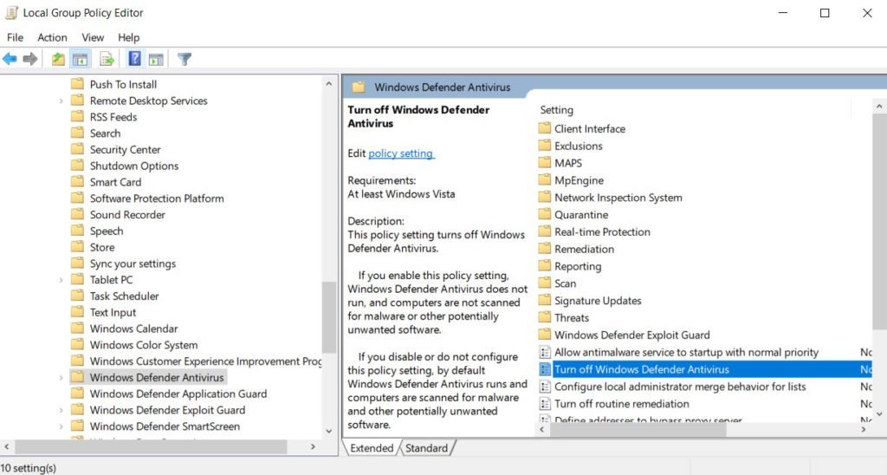The width and height of the screenshot is (887, 475).
Task: Open the Help toolbar icon
Action: [134, 58]
